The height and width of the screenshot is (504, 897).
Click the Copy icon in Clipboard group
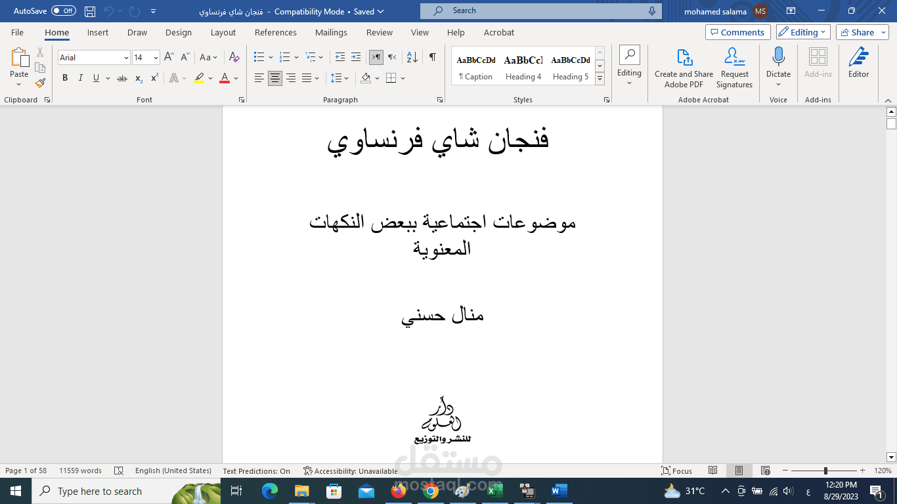click(x=40, y=68)
